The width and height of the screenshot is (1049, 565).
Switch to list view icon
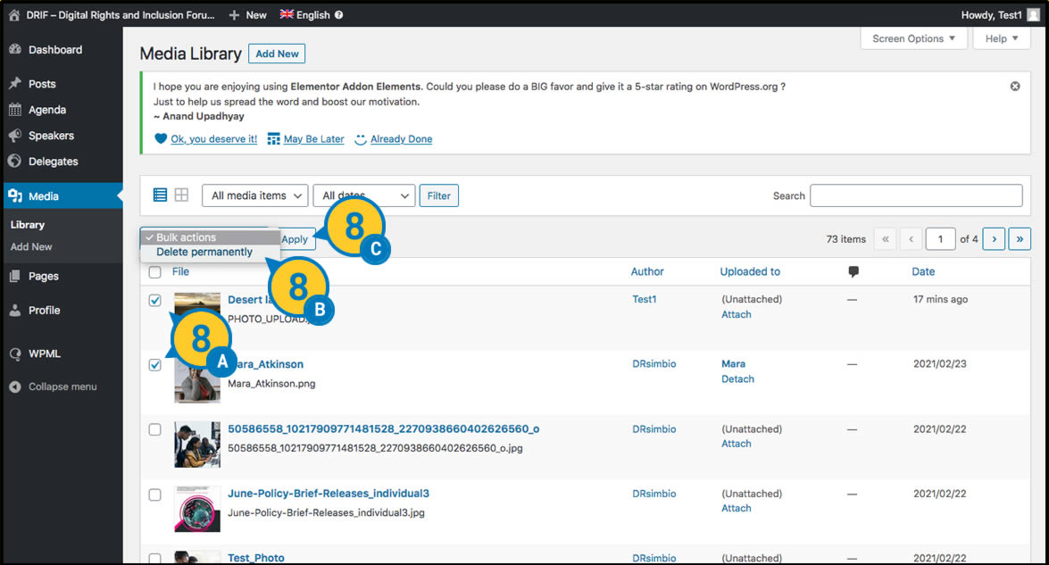click(161, 195)
